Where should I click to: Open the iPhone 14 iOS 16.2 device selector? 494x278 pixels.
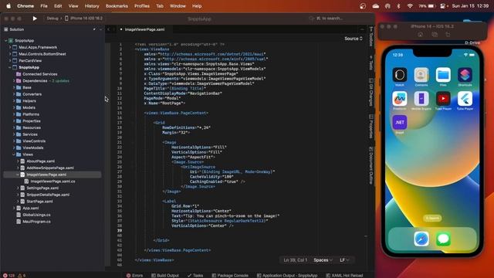[x=84, y=19]
